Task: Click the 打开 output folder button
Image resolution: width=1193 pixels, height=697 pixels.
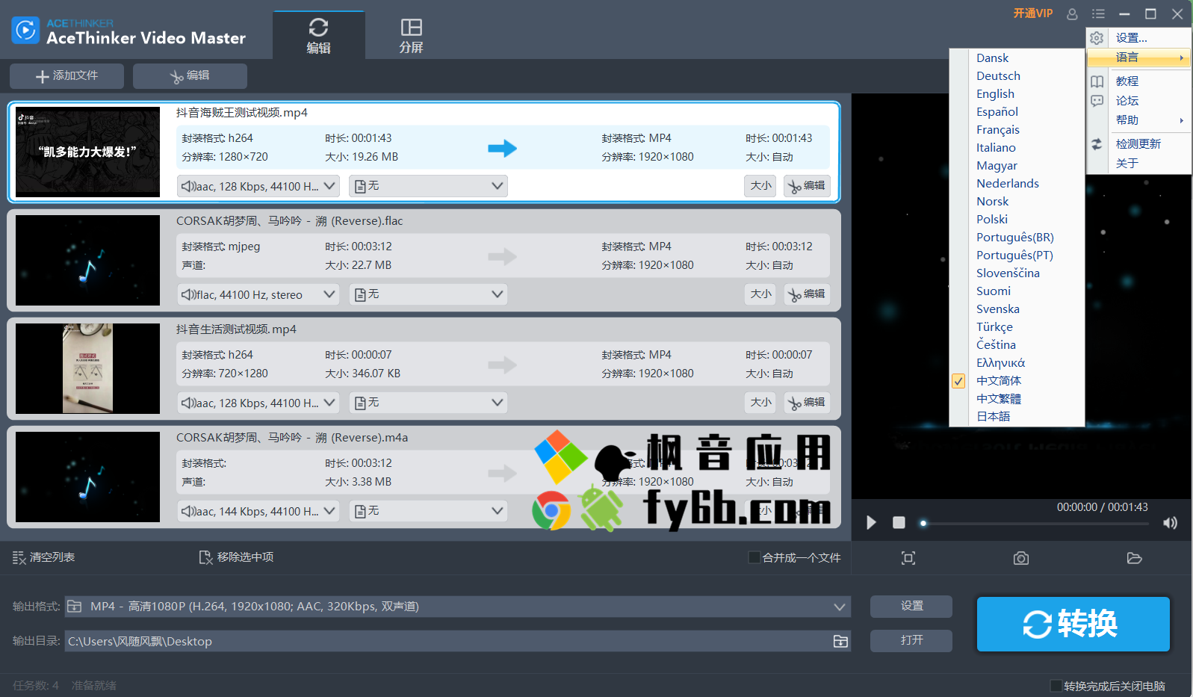Action: [911, 640]
